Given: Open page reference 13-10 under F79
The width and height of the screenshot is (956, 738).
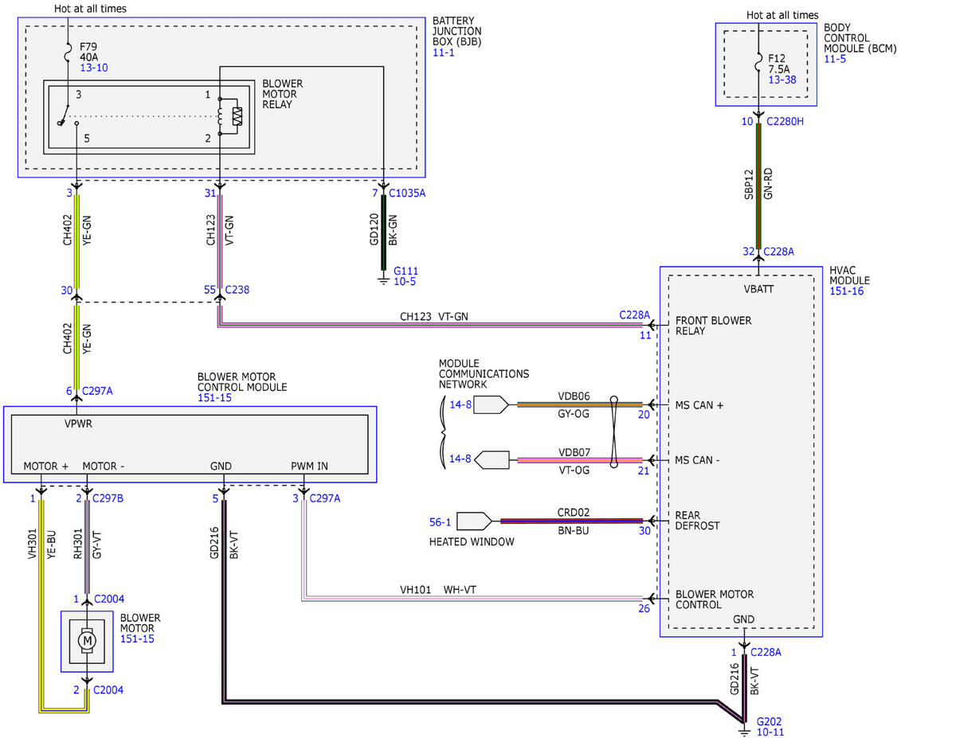Looking at the screenshot, I should pos(93,68).
